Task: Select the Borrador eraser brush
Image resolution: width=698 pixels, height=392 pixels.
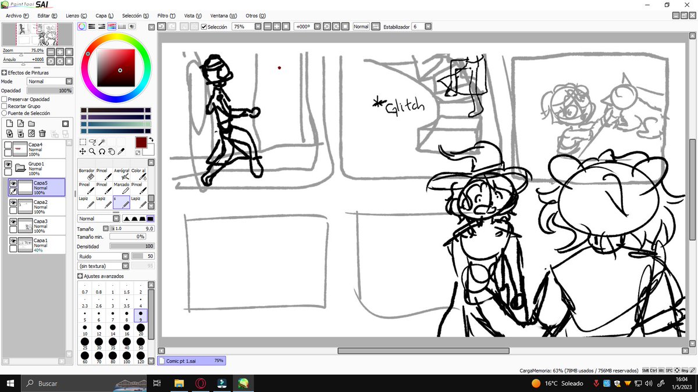Action: pyautogui.click(x=87, y=174)
